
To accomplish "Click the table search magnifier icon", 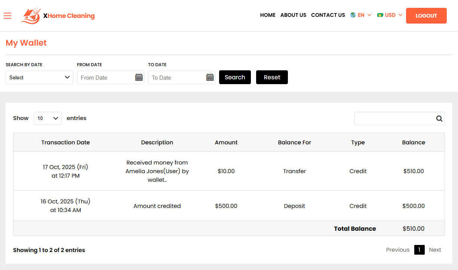I will pyautogui.click(x=439, y=119).
